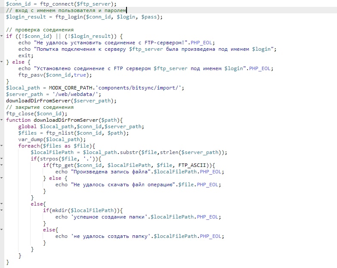The image size is (337, 268).
Task: Collapse the if(strpos($file, '.')) block
Action: point(1,158)
